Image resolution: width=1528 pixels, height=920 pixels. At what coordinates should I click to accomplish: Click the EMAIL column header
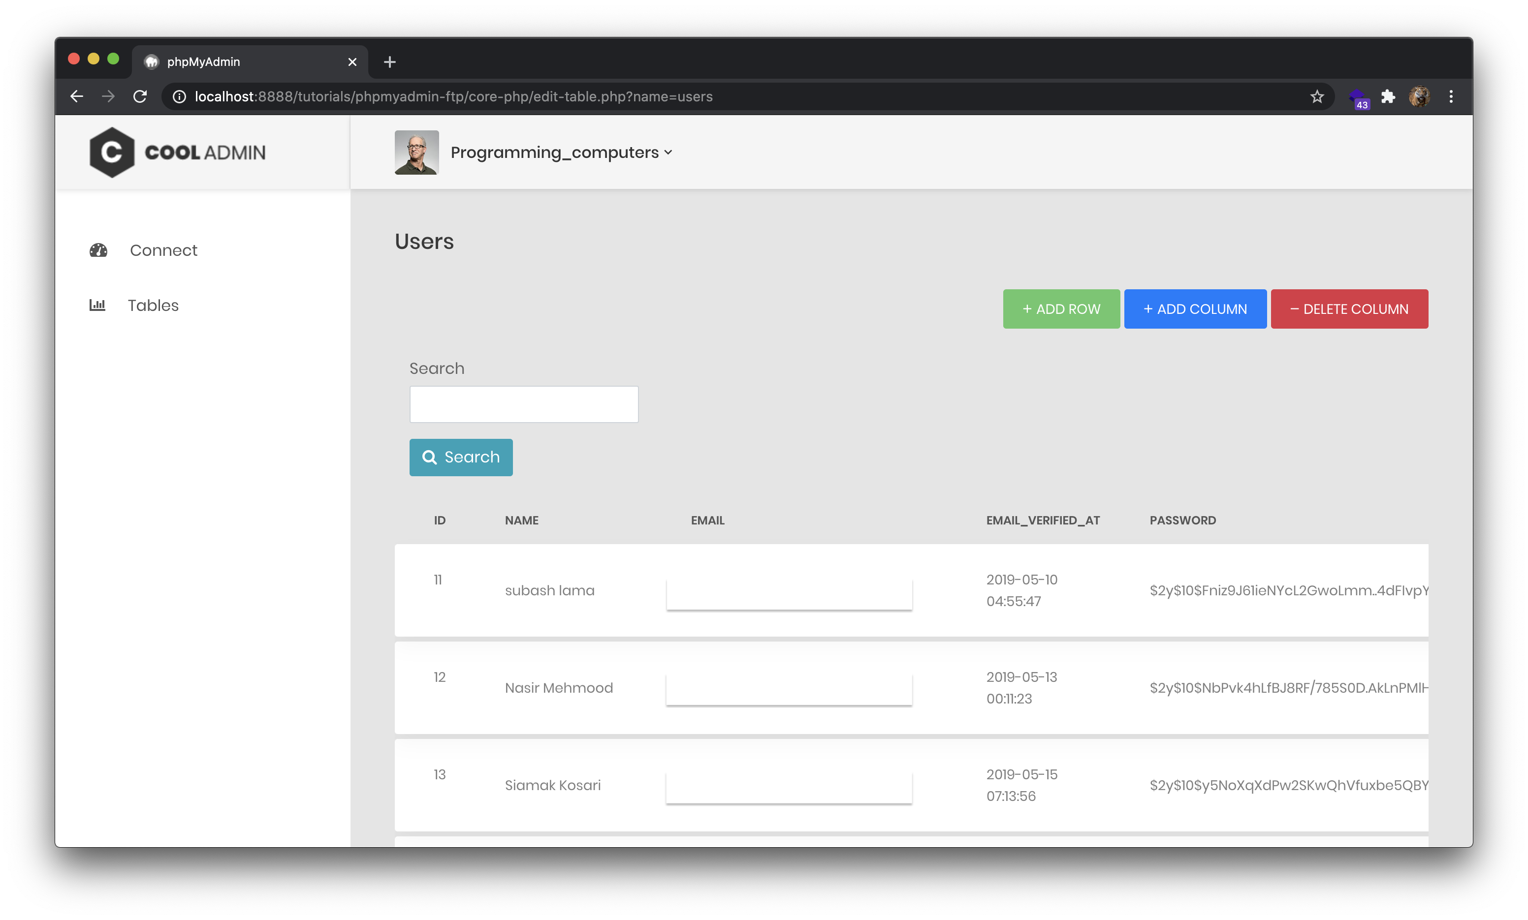point(707,521)
